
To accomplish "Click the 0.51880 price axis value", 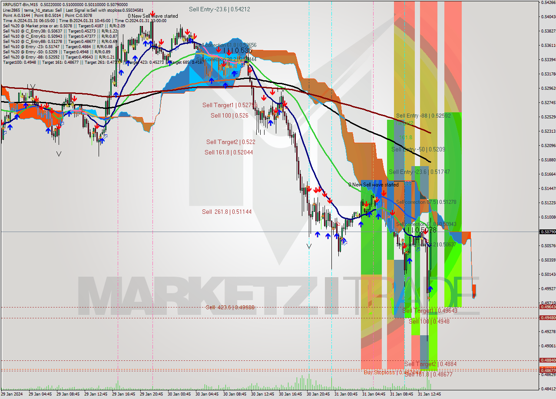I will (x=548, y=160).
